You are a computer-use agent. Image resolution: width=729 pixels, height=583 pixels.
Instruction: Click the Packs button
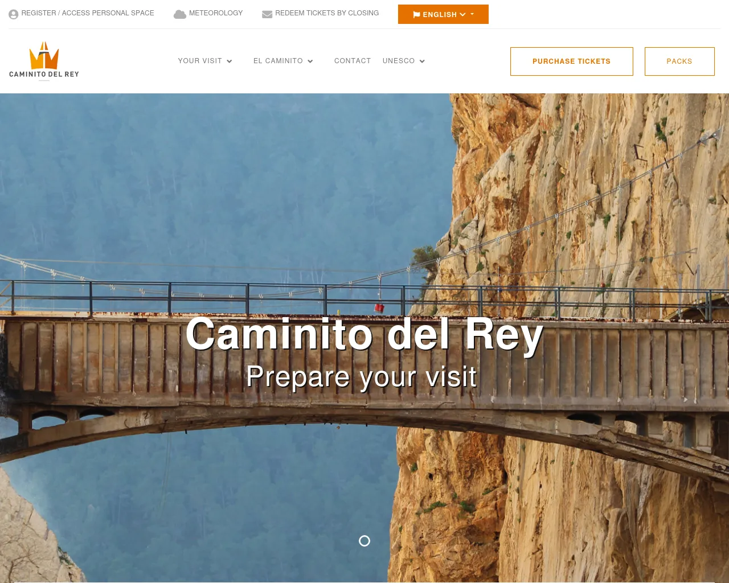point(679,61)
